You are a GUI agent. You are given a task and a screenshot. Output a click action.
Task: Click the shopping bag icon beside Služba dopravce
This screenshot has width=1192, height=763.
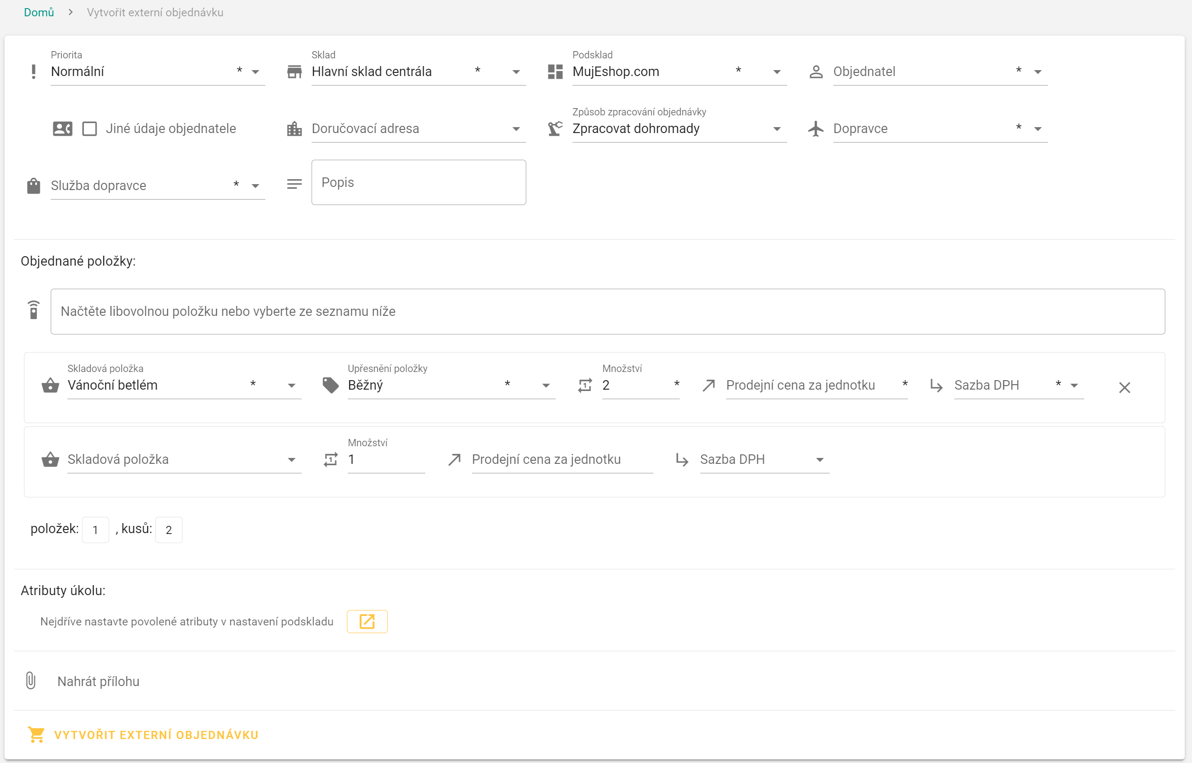click(x=33, y=186)
